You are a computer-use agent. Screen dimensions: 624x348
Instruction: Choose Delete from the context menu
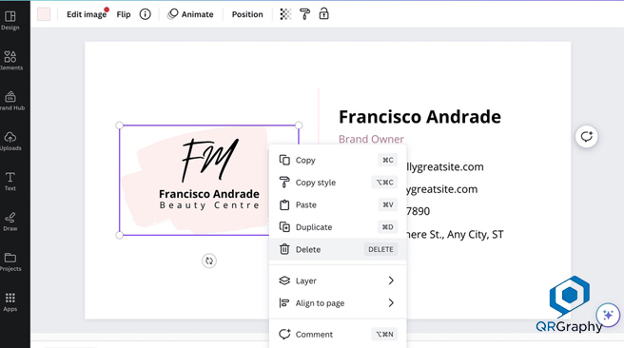pyautogui.click(x=338, y=249)
